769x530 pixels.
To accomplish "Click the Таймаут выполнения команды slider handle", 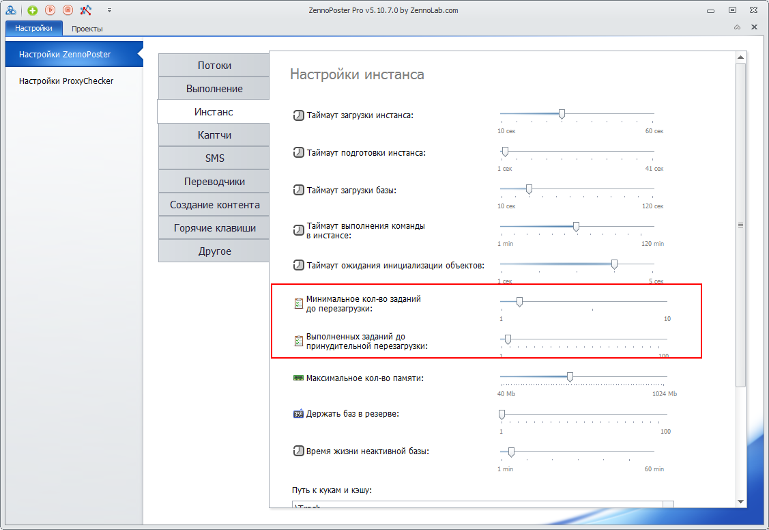I will pos(577,227).
